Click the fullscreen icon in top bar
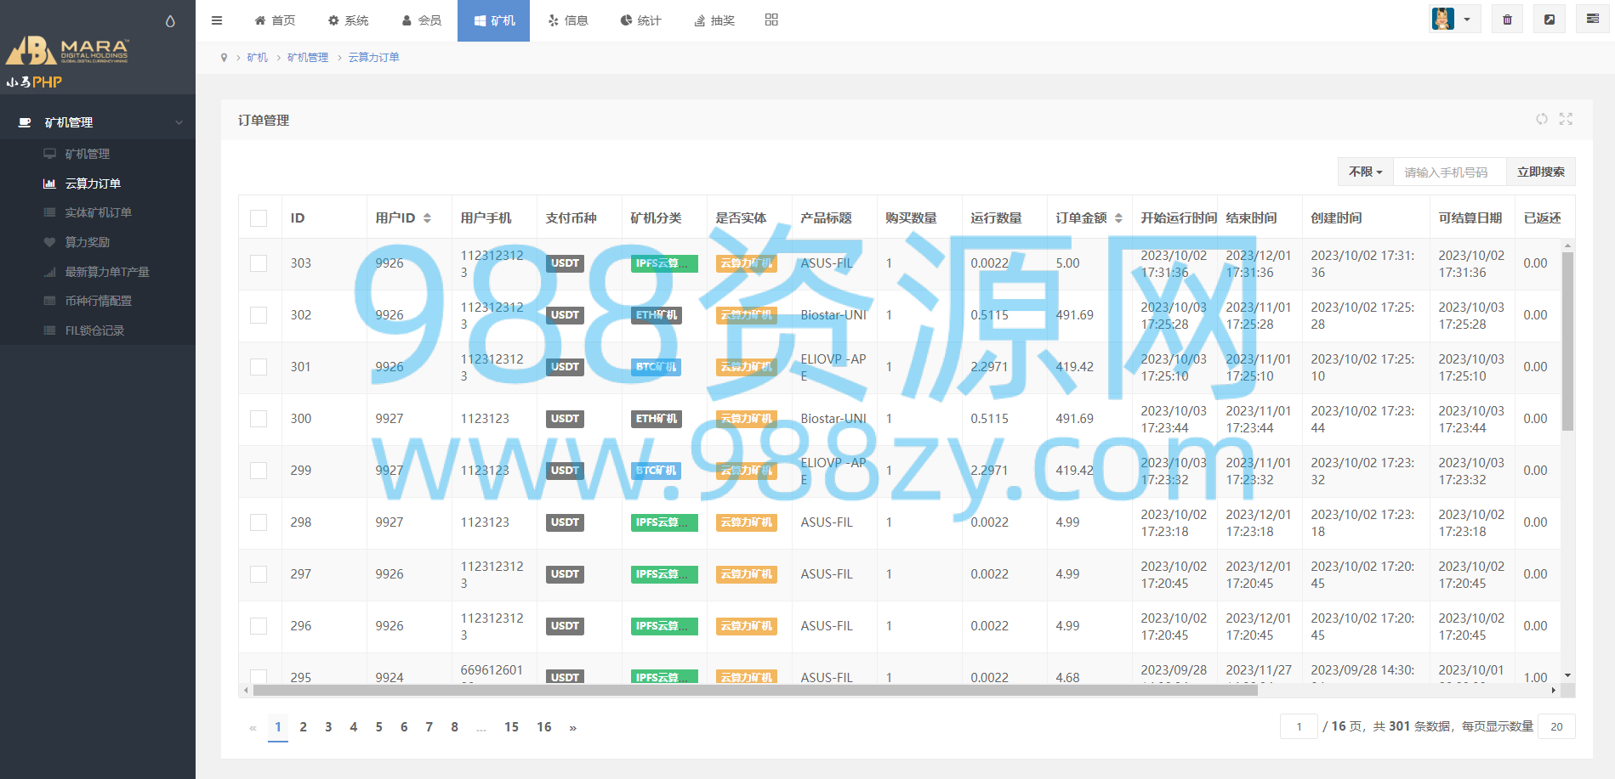 [1550, 20]
